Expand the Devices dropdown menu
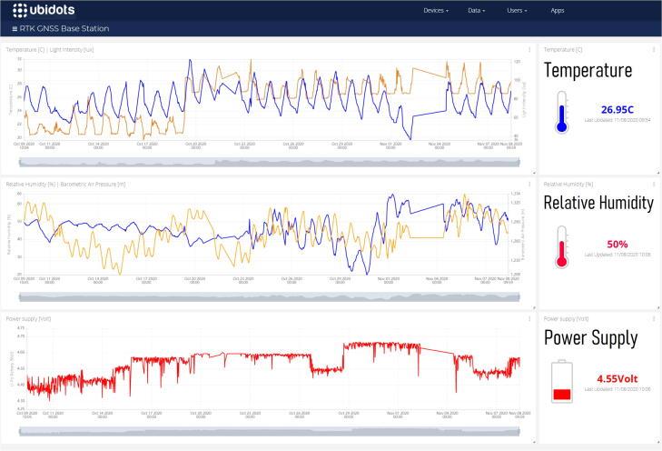The height and width of the screenshot is (451, 662). tap(435, 10)
